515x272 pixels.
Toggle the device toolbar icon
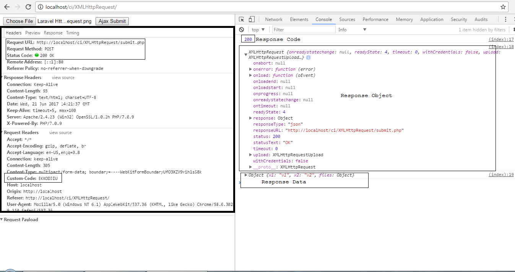tap(252, 19)
